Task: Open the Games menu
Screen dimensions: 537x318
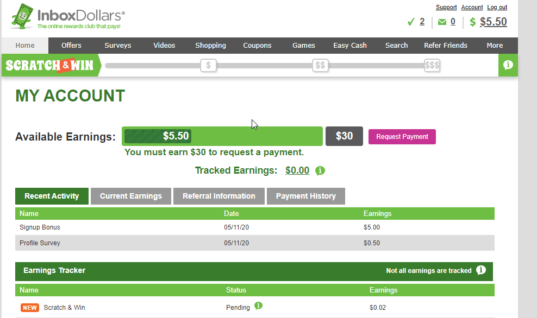Action: tap(304, 46)
